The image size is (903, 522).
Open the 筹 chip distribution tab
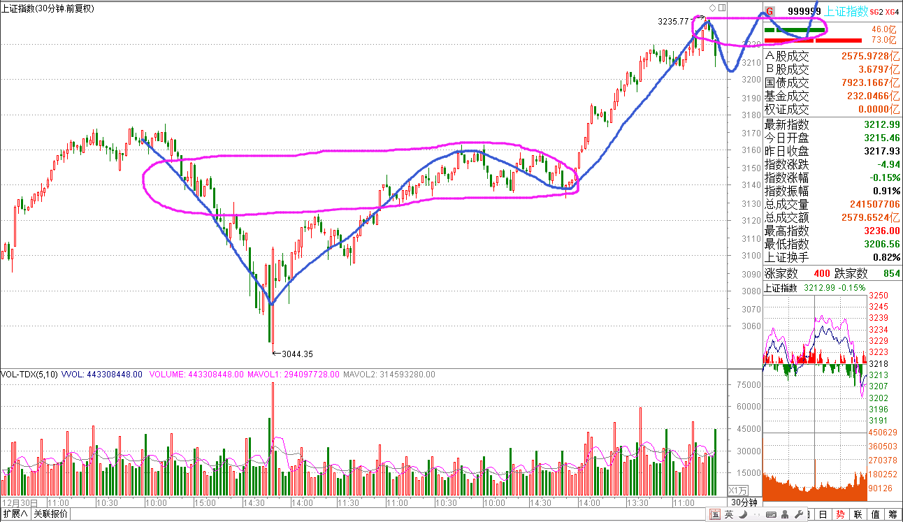893,515
